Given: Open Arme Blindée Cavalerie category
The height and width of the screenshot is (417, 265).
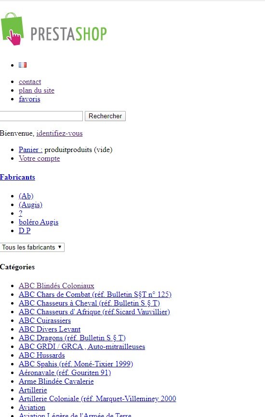Looking at the screenshot, I should 56,381.
